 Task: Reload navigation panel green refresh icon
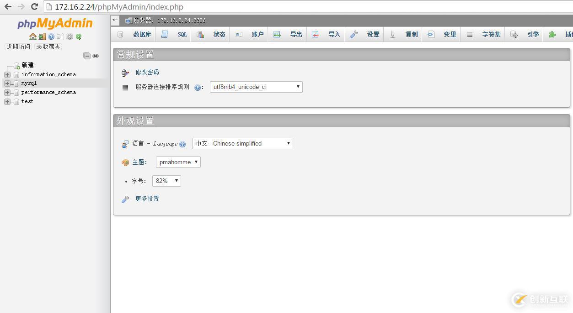[x=79, y=37]
